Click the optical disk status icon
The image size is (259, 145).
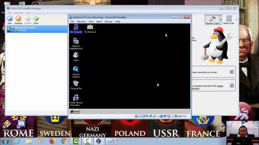(140, 116)
